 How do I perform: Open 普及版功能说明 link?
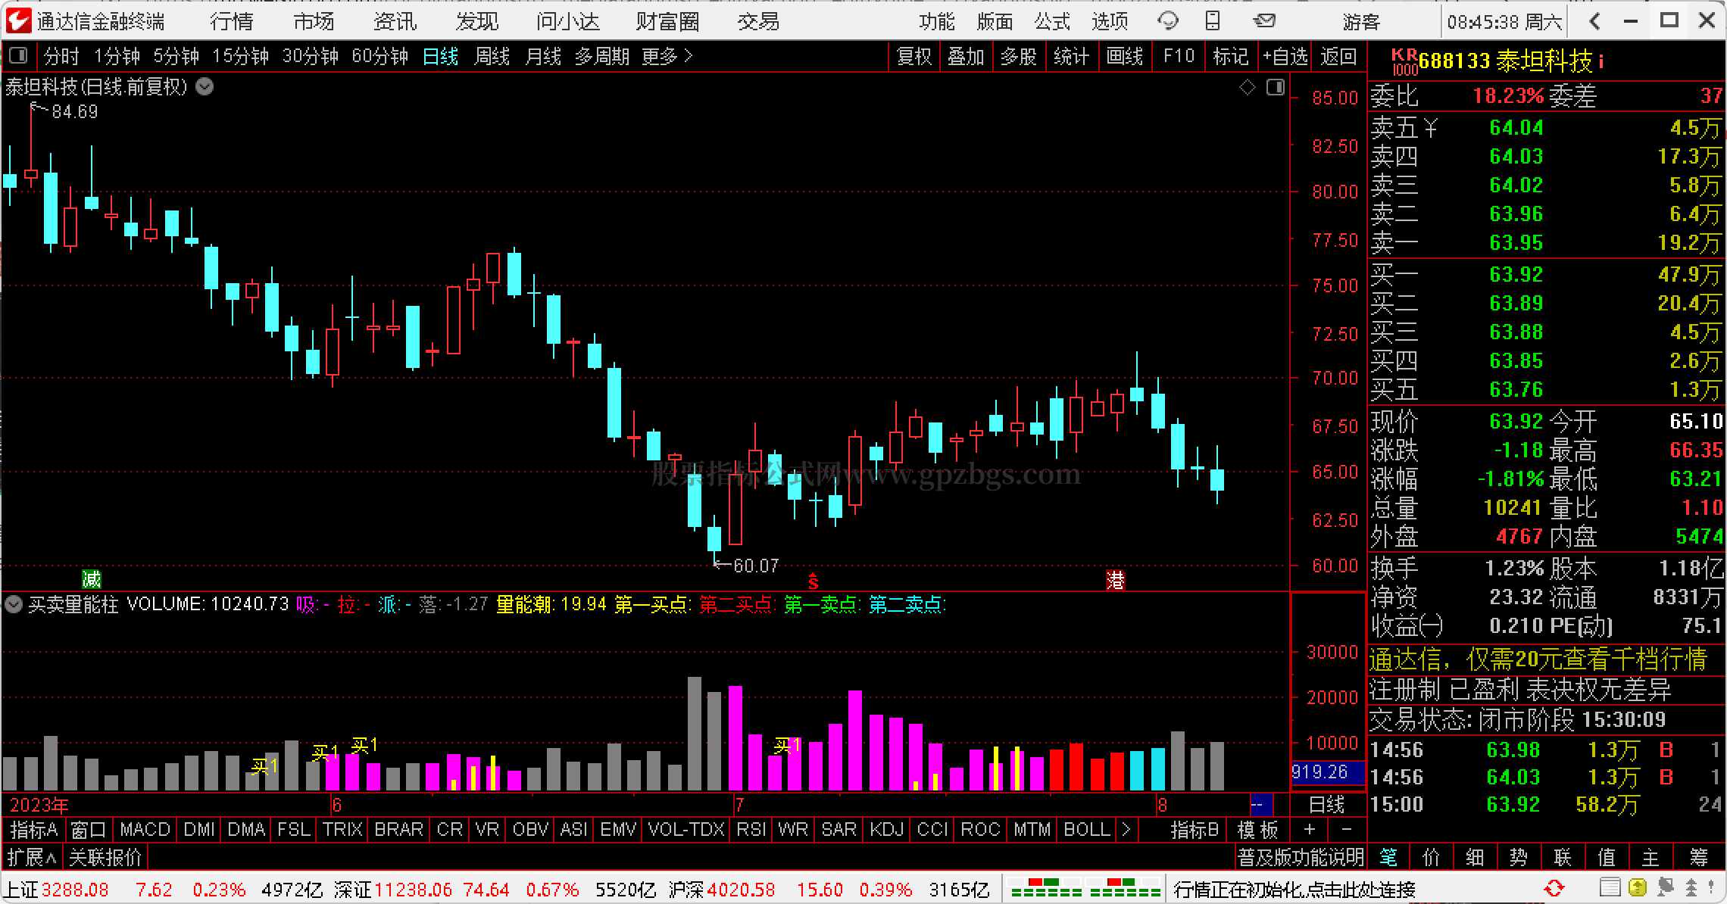point(1301,857)
